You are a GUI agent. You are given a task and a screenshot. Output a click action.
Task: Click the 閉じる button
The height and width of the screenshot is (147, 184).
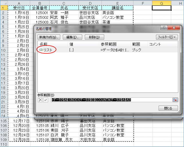168,108
